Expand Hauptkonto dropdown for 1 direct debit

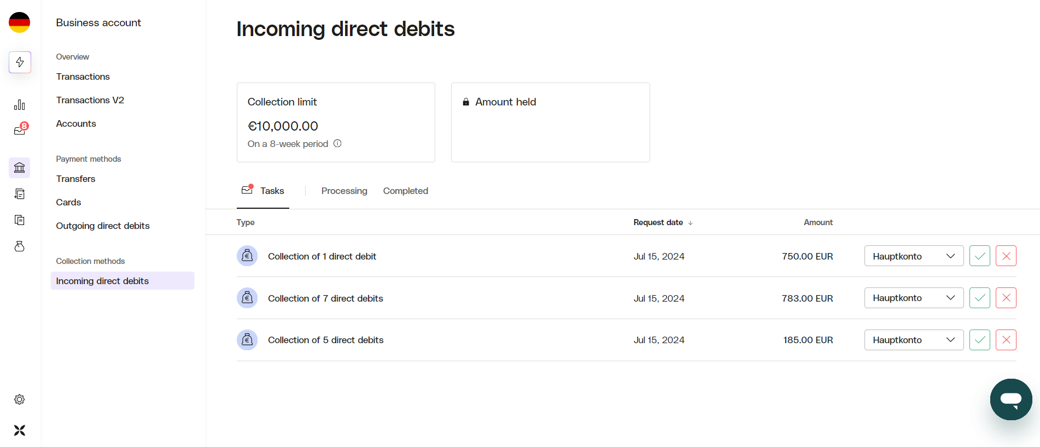click(x=914, y=256)
